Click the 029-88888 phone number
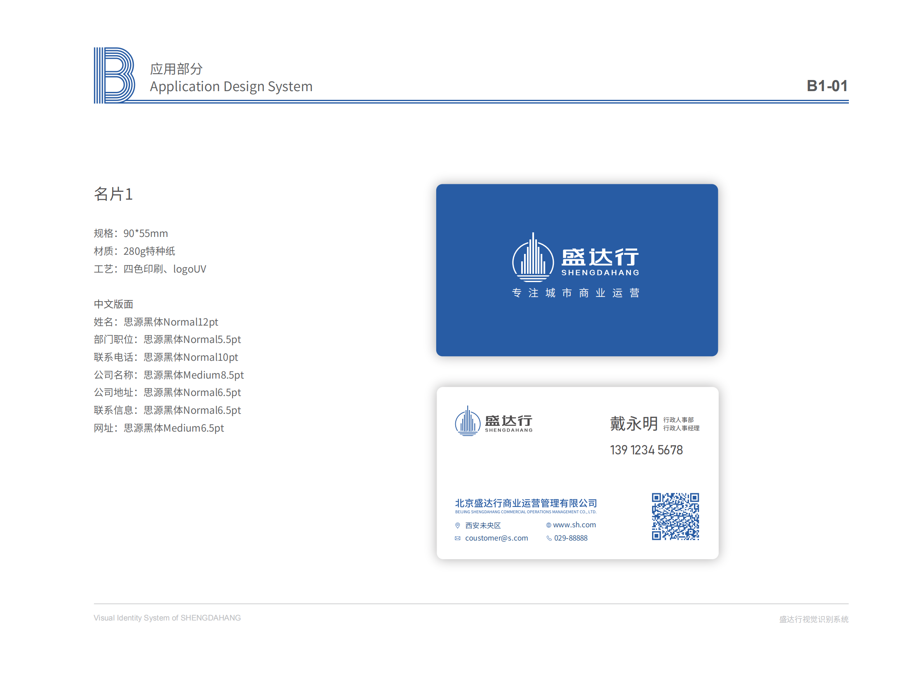Viewport: 911px width, 676px height. click(x=570, y=538)
